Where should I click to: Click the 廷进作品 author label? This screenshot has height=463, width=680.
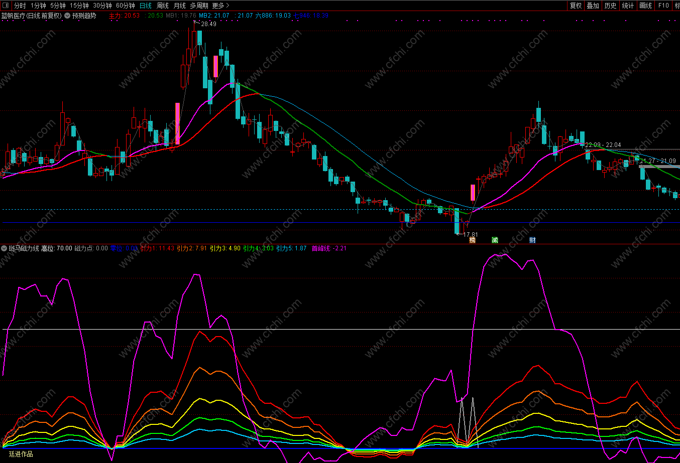[x=21, y=454]
